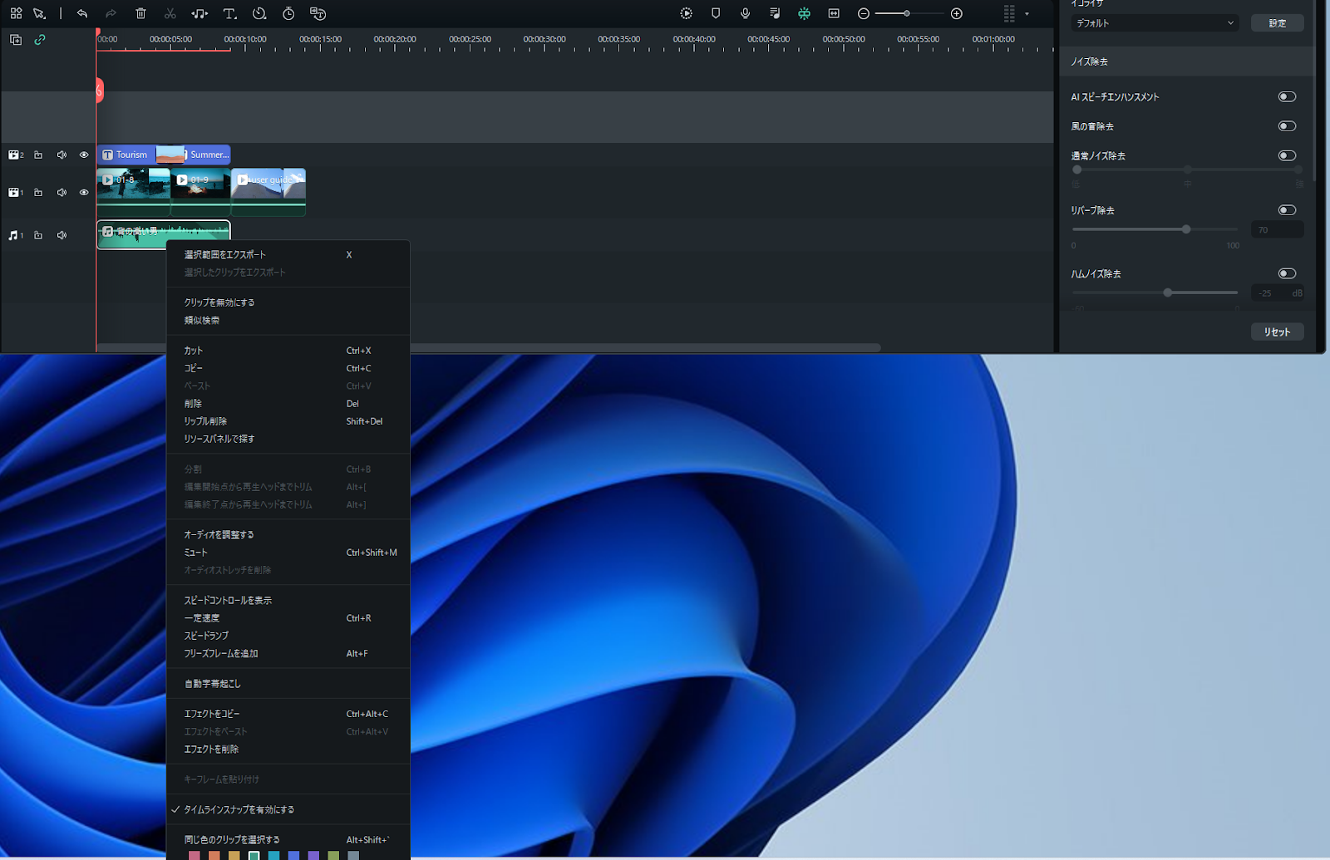The width and height of the screenshot is (1330, 860).
Task: Select the 01-8 video clip
Action: coord(134,193)
